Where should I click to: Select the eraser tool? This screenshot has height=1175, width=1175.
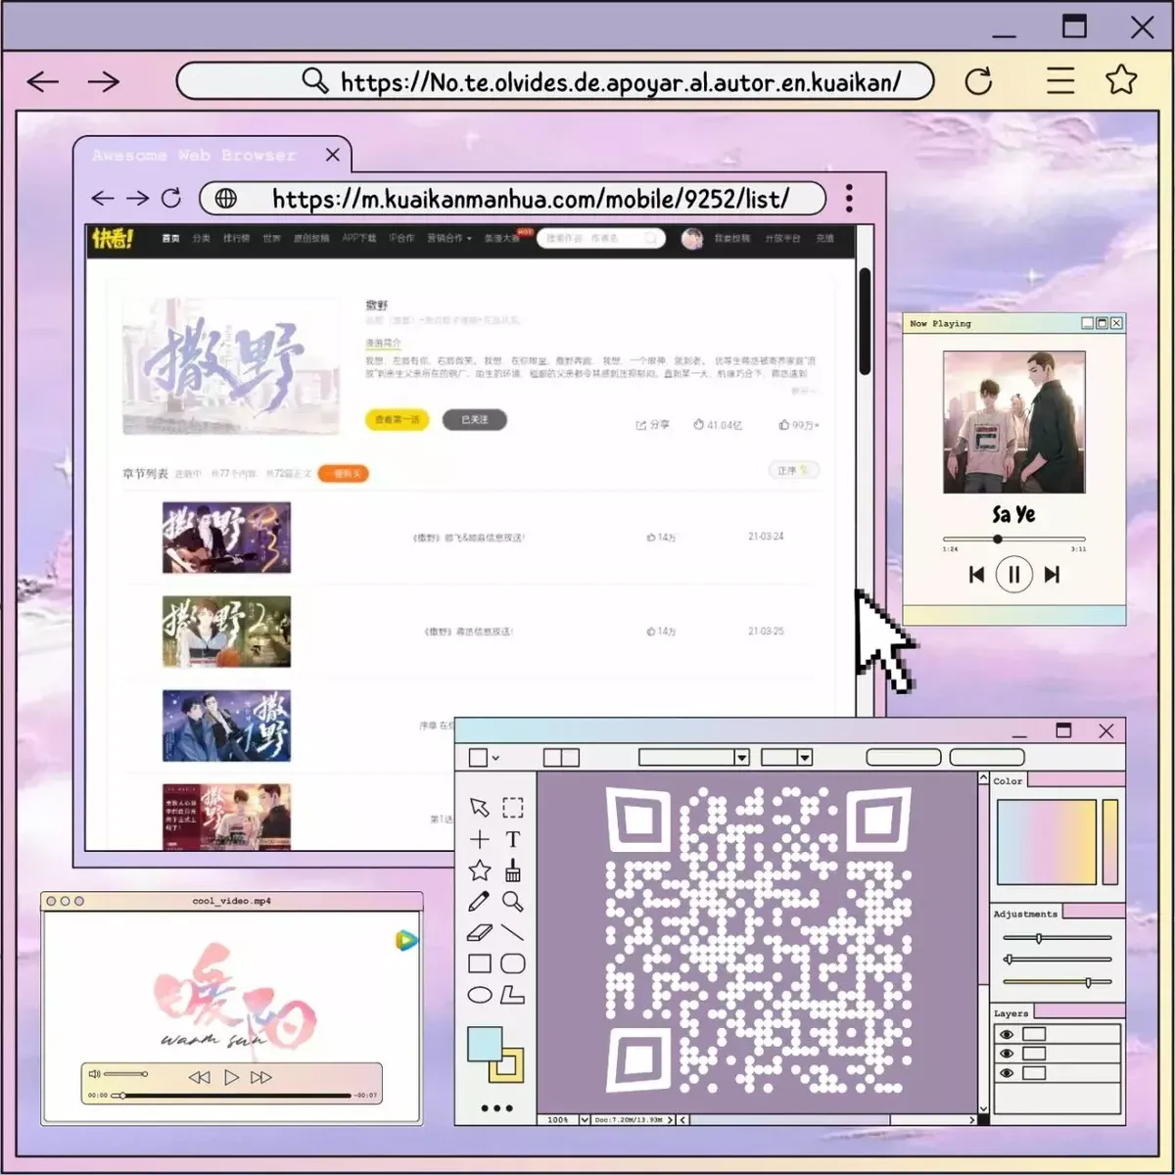click(x=480, y=932)
